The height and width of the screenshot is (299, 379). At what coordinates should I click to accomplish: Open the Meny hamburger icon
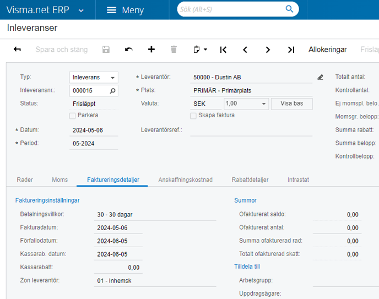pyautogui.click(x=111, y=10)
